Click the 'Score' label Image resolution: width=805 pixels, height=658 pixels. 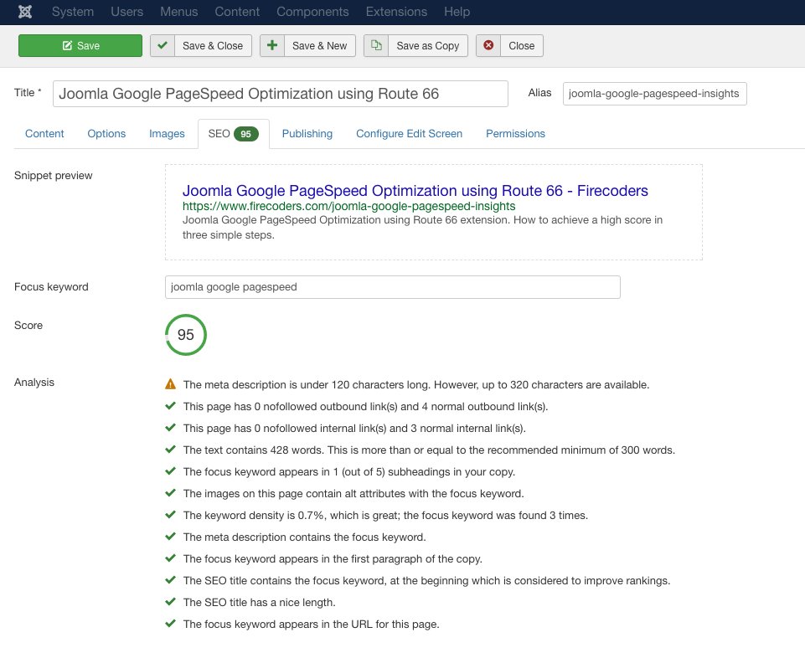[28, 325]
